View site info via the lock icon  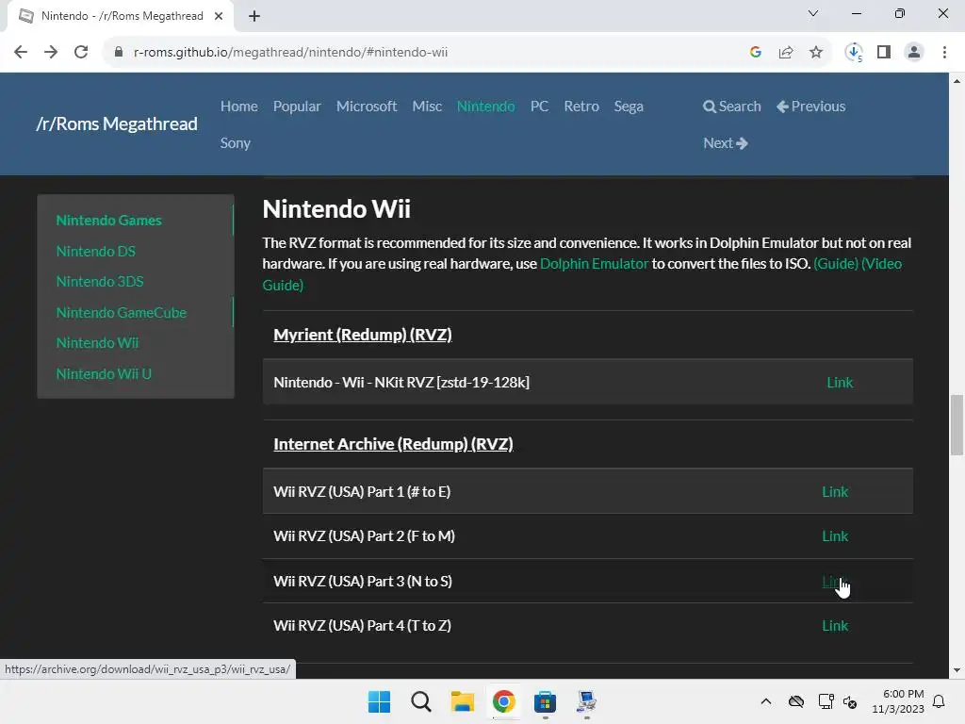[x=119, y=53]
